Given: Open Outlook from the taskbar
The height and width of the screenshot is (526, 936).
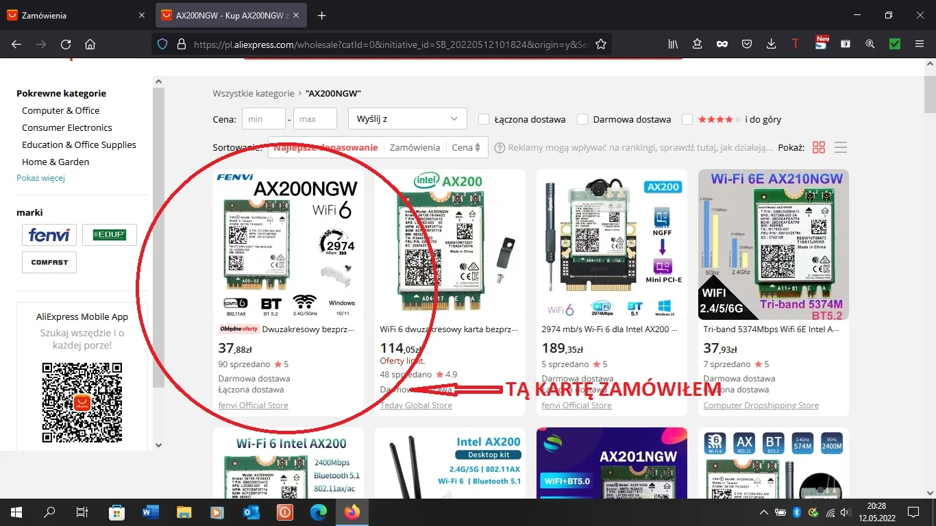Looking at the screenshot, I should point(251,512).
